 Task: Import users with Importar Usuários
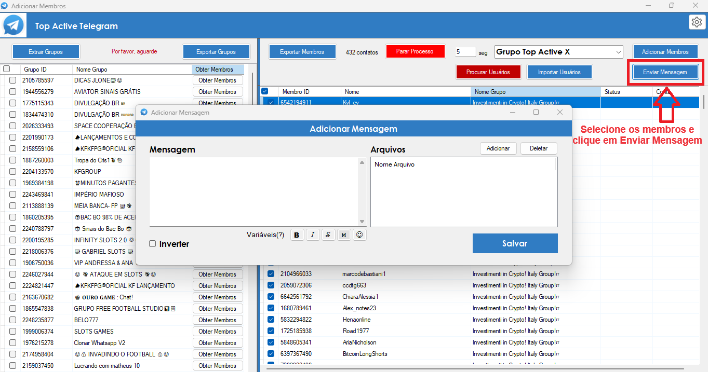[559, 72]
